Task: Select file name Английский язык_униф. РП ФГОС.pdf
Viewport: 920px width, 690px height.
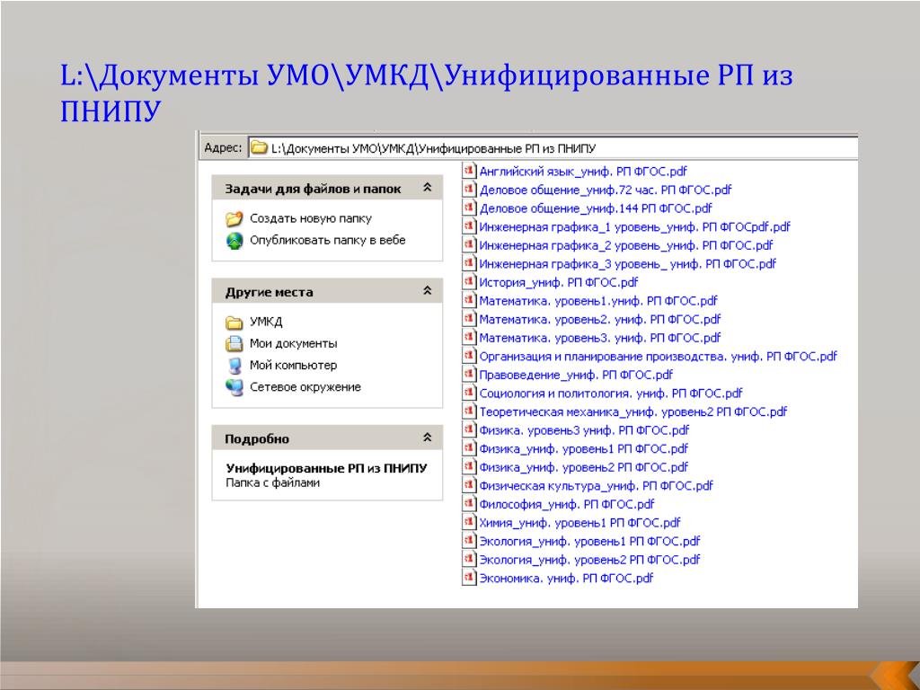Action: click(582, 172)
